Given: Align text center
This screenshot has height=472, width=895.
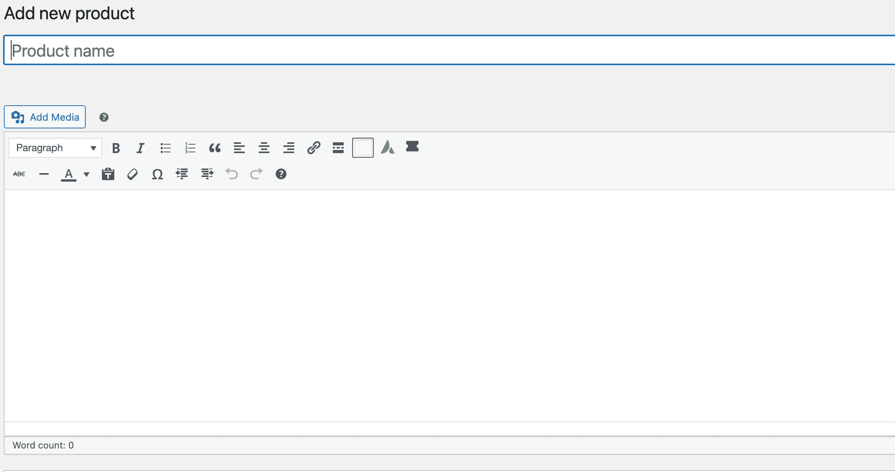Looking at the screenshot, I should (264, 148).
